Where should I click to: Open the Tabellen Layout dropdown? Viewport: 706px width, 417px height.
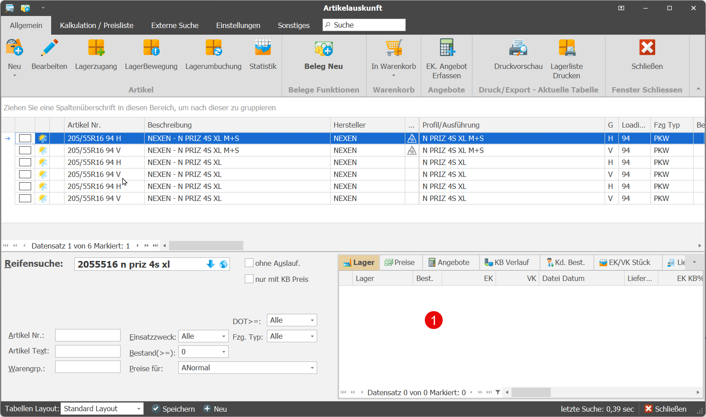click(138, 409)
